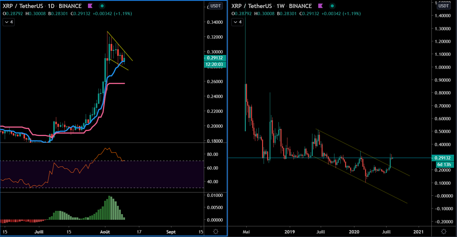Screen dimensions: 457x237
Task: Open the settings gear on the weekly chart
Action: (x=444, y=231)
